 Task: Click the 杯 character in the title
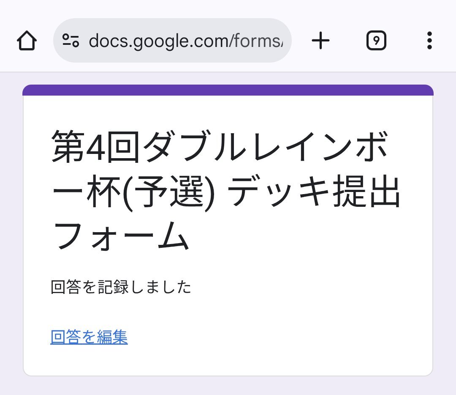point(103,192)
